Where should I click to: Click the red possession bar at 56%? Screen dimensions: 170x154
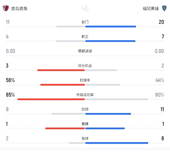62,85
